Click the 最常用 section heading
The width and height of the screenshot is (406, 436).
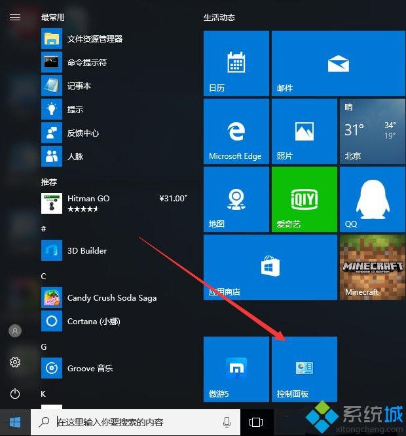click(52, 17)
